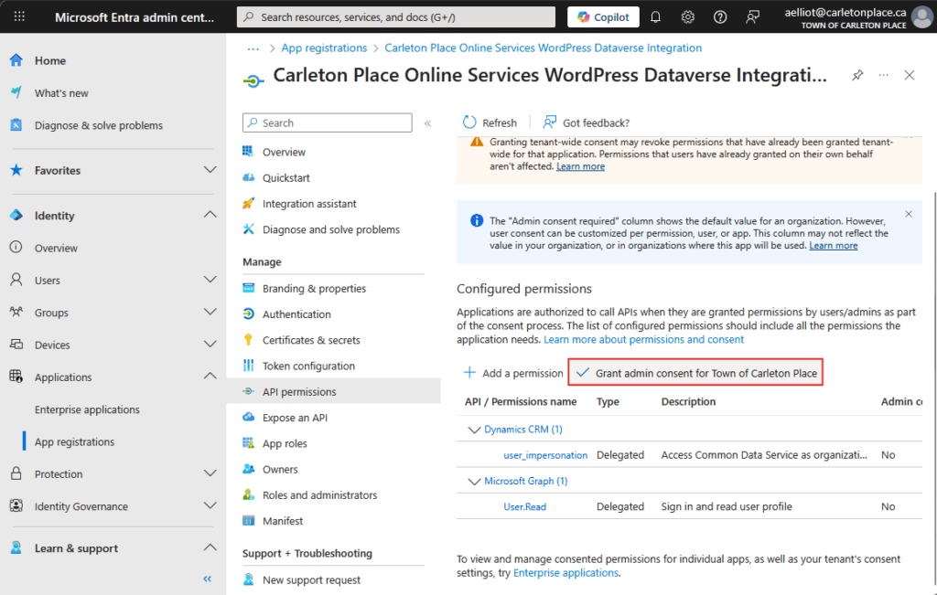Screen dimensions: 937x595
Task: Open notifications bell icon
Action: point(655,17)
